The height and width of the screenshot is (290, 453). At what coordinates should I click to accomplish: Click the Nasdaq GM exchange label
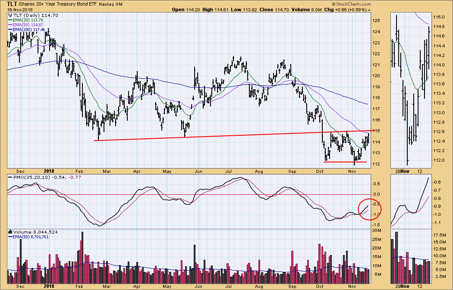(x=110, y=4)
